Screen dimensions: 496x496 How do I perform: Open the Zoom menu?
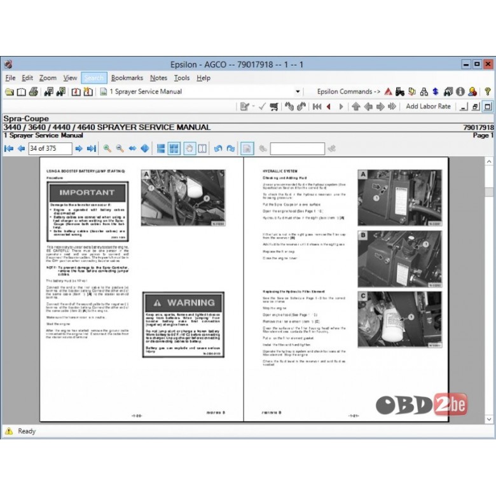coord(48,78)
